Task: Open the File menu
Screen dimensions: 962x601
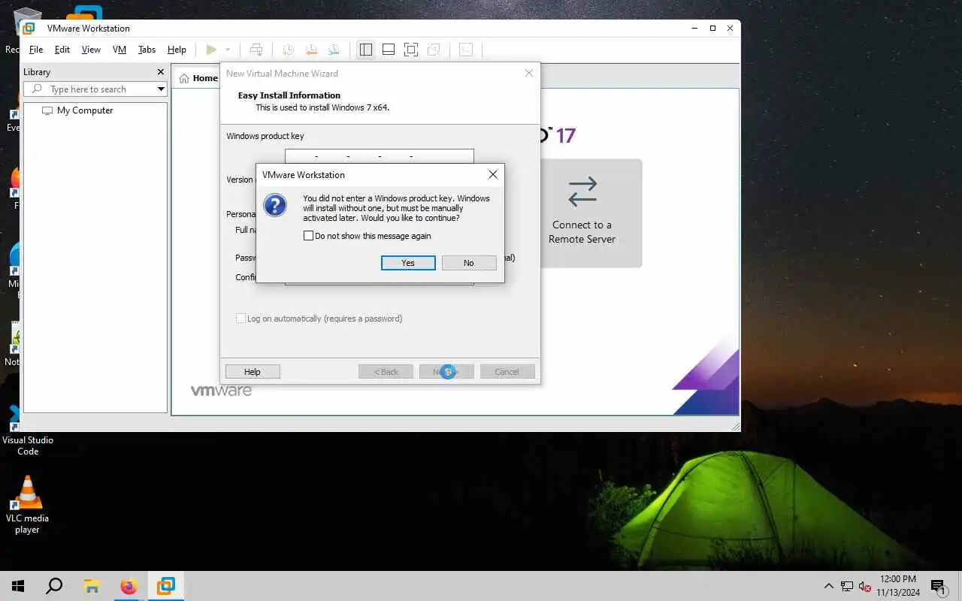Action: click(x=36, y=50)
